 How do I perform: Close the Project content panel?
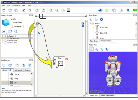(32, 15)
